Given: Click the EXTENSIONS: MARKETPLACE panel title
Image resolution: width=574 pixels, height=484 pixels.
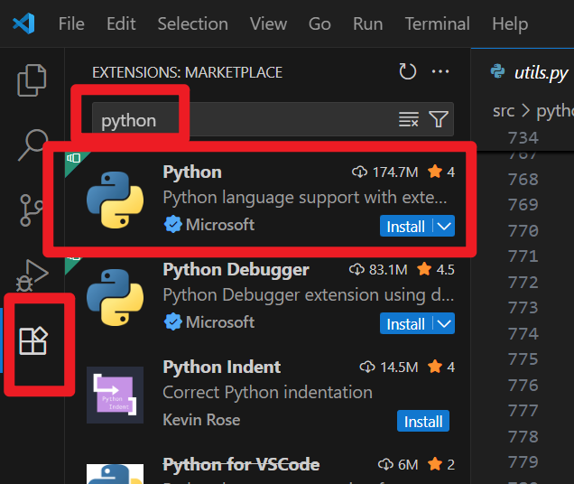Looking at the screenshot, I should (187, 72).
